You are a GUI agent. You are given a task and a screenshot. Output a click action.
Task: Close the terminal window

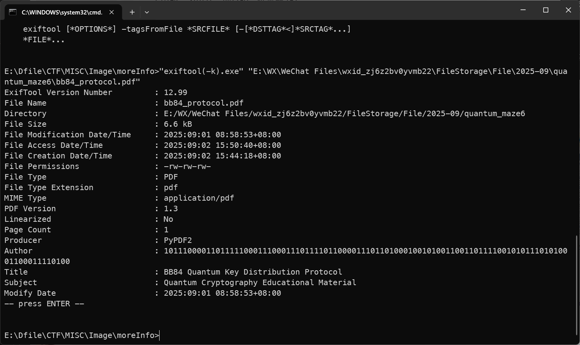[x=568, y=10]
